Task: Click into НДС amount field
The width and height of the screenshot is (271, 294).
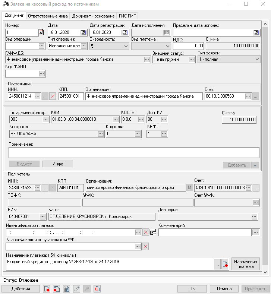Action: point(188,46)
